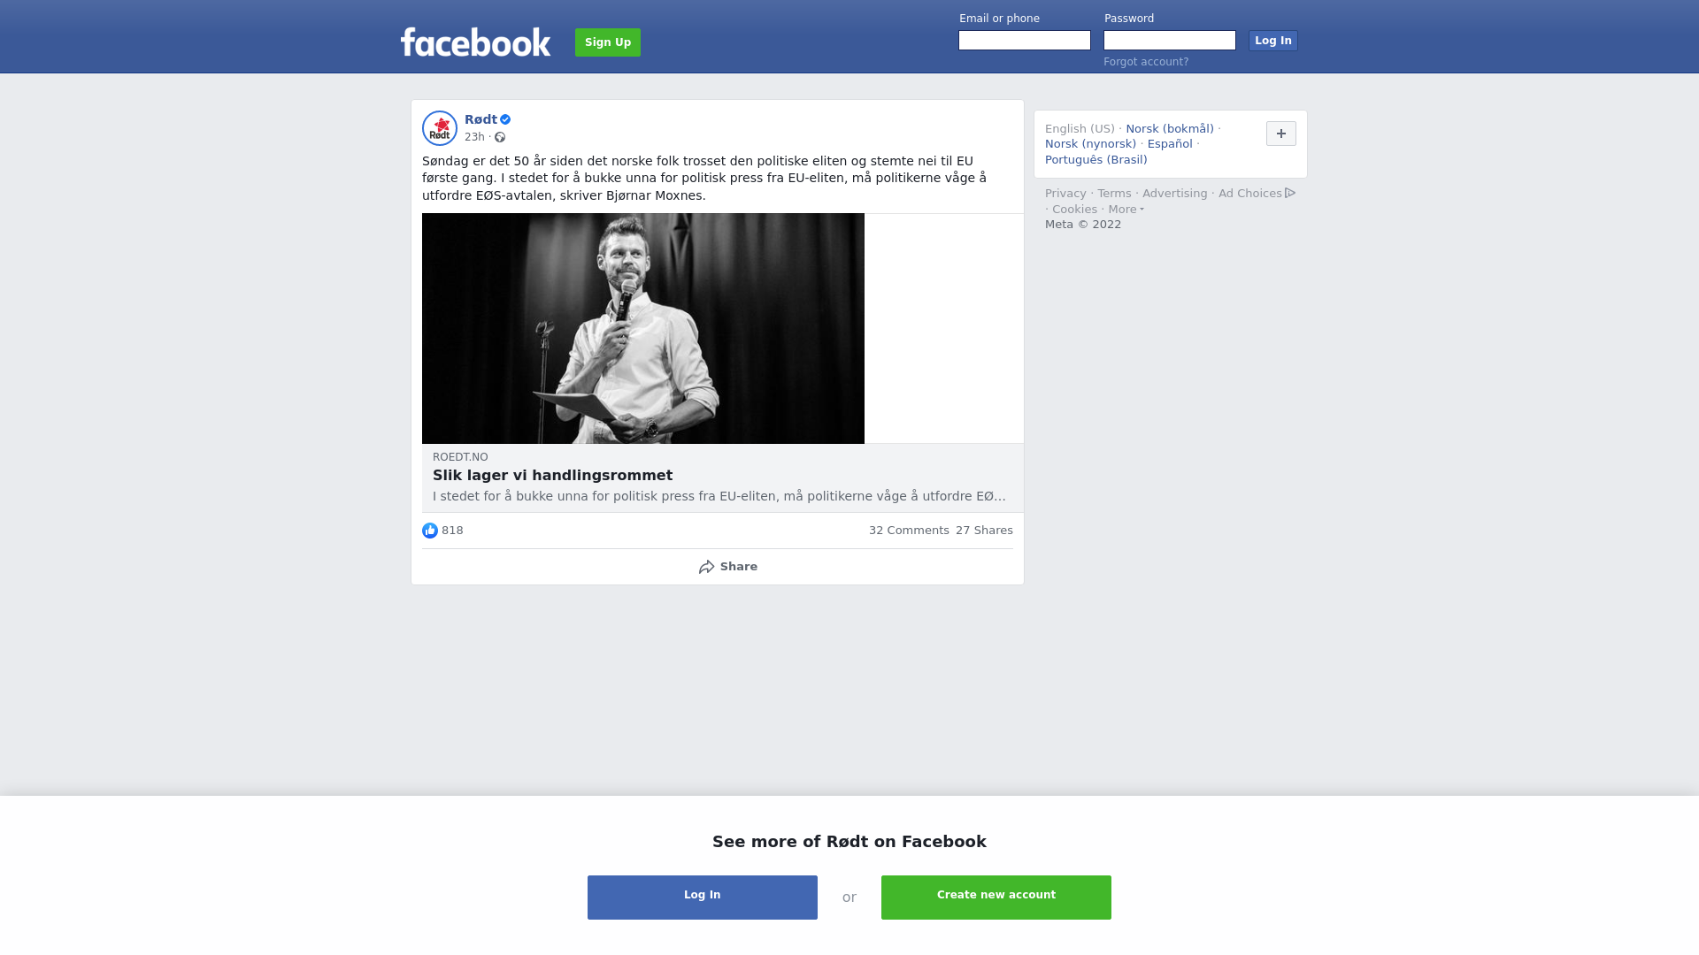1699x955 pixels.
Task: Click the Ad Choices triangle icon
Action: (x=1290, y=193)
